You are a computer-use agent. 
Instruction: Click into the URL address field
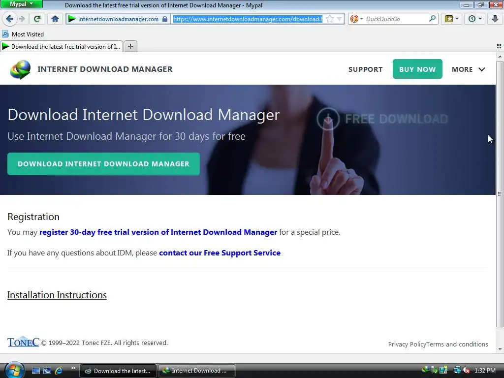(248, 19)
